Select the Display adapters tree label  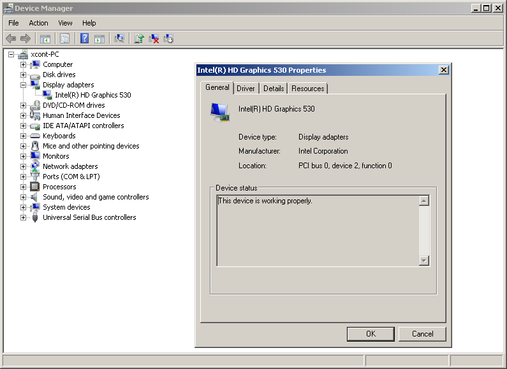(68, 85)
